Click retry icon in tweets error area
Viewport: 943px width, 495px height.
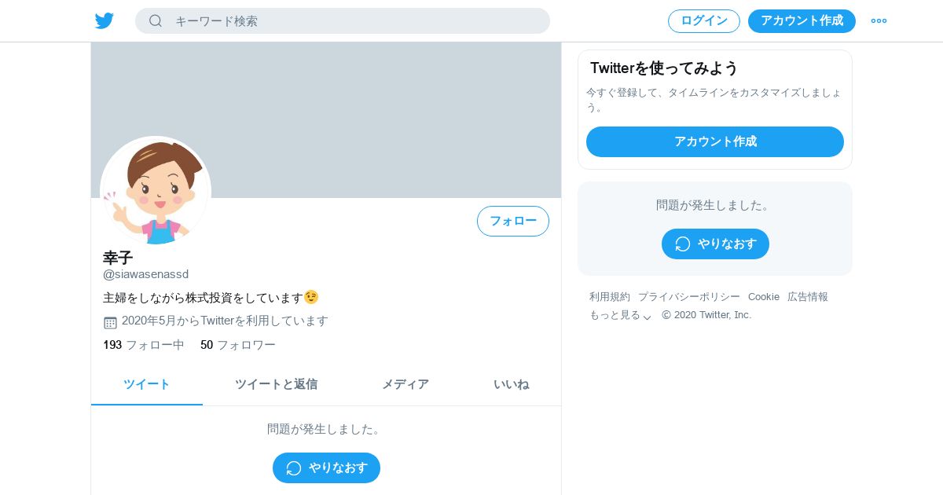click(x=294, y=468)
